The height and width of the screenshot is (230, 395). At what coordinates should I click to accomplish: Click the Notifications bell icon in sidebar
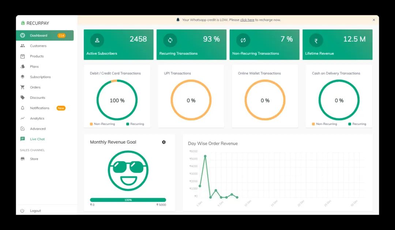[23, 108]
